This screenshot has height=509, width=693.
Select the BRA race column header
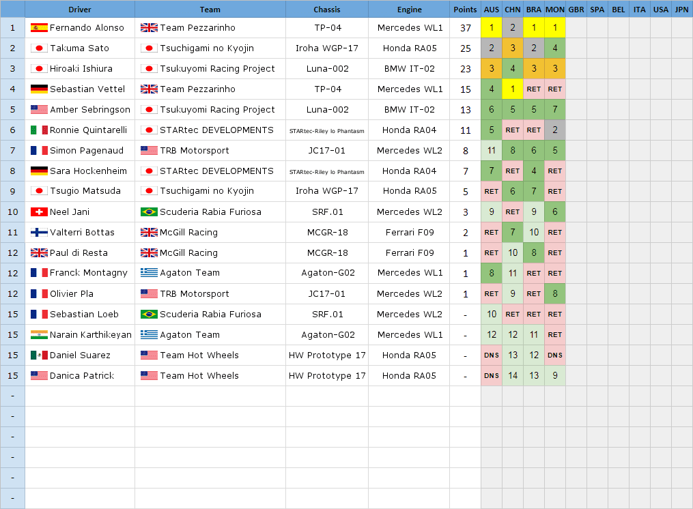[x=534, y=10]
